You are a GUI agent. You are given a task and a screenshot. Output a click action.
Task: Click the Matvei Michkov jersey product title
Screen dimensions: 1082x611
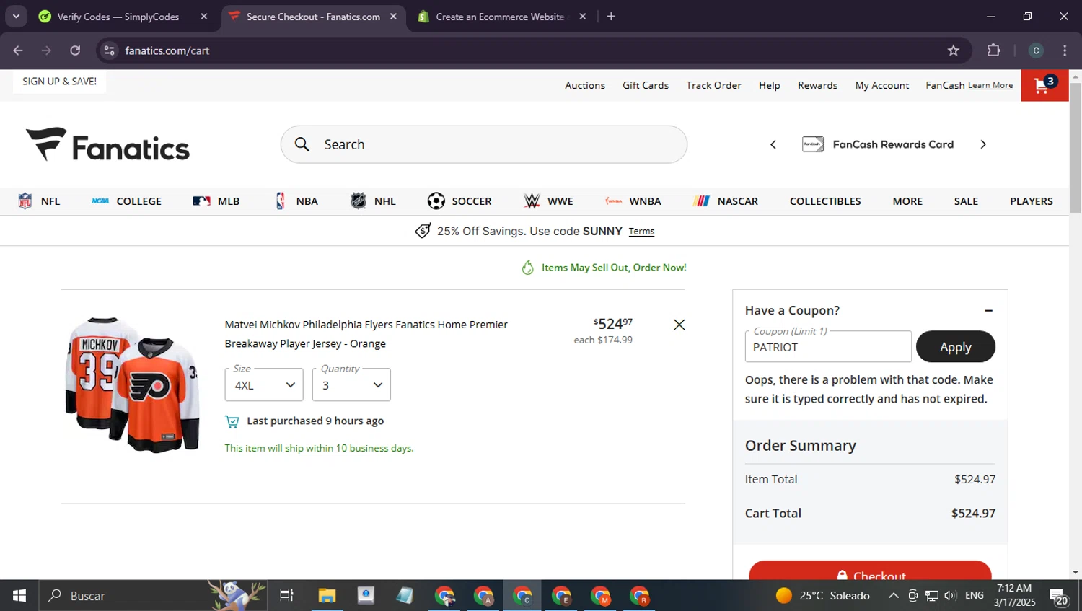366,334
